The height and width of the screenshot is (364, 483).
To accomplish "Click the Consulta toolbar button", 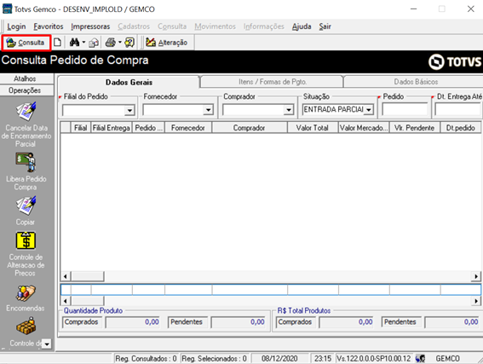I will click(26, 43).
